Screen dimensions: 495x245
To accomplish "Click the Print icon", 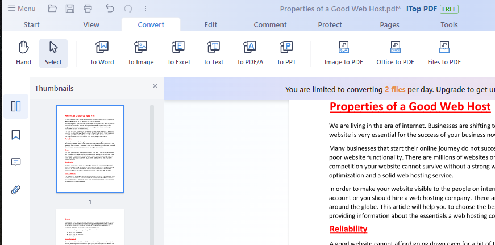I will coord(88,8).
